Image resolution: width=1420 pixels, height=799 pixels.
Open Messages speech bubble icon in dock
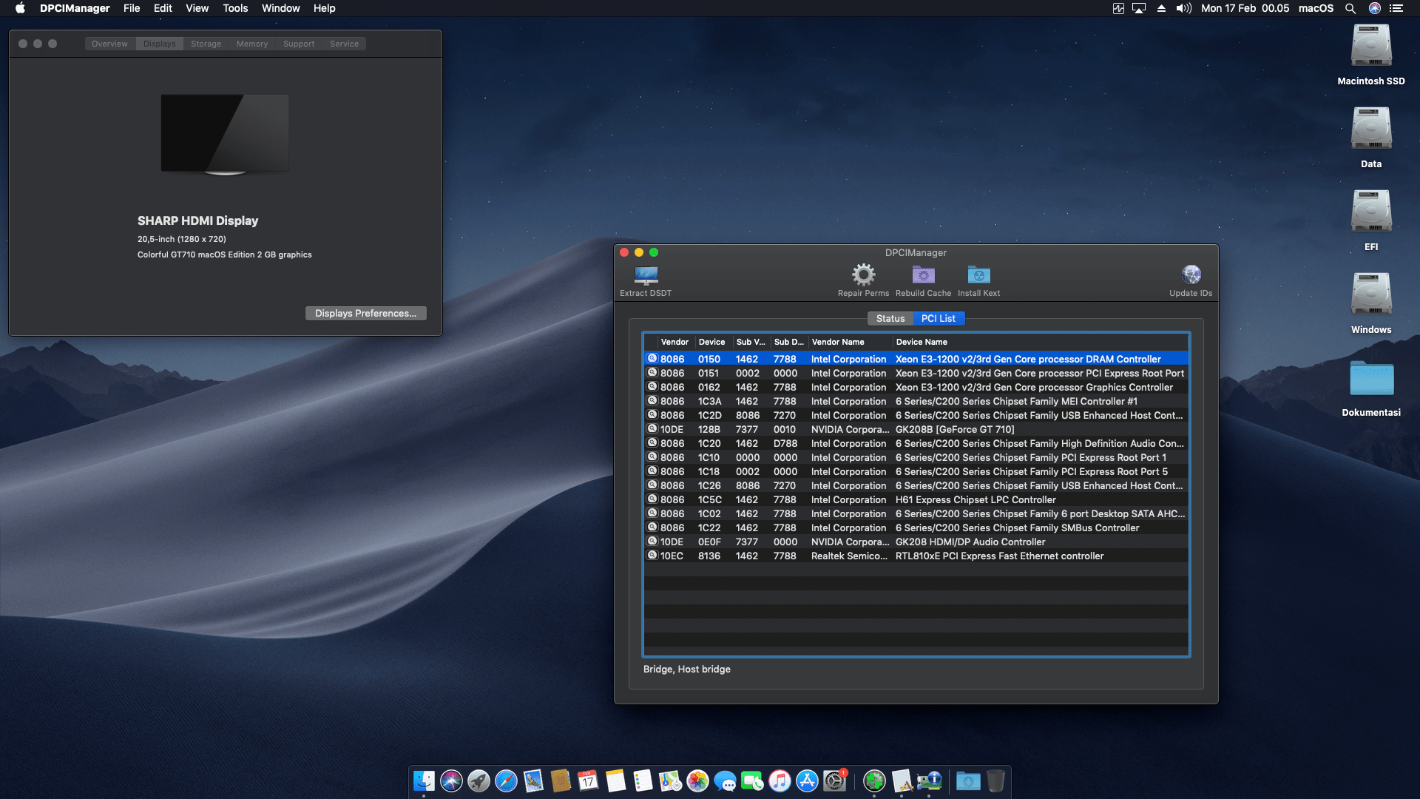(x=725, y=781)
